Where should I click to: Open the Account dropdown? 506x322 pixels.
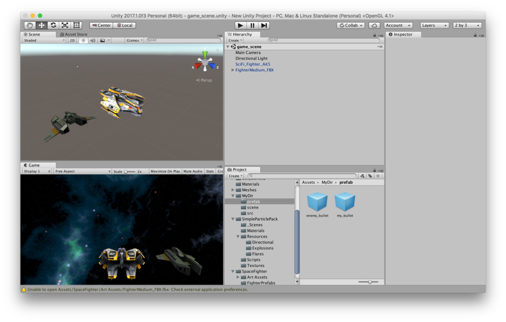coord(398,25)
